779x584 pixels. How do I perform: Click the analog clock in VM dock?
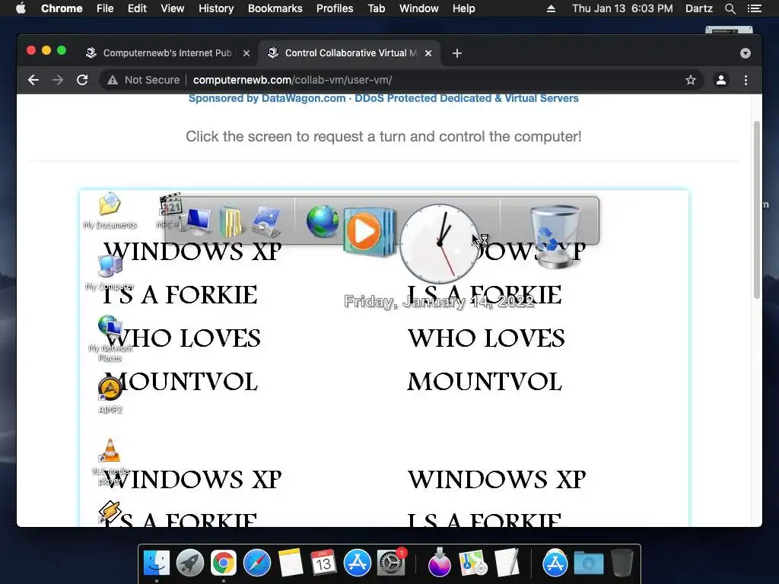point(439,243)
